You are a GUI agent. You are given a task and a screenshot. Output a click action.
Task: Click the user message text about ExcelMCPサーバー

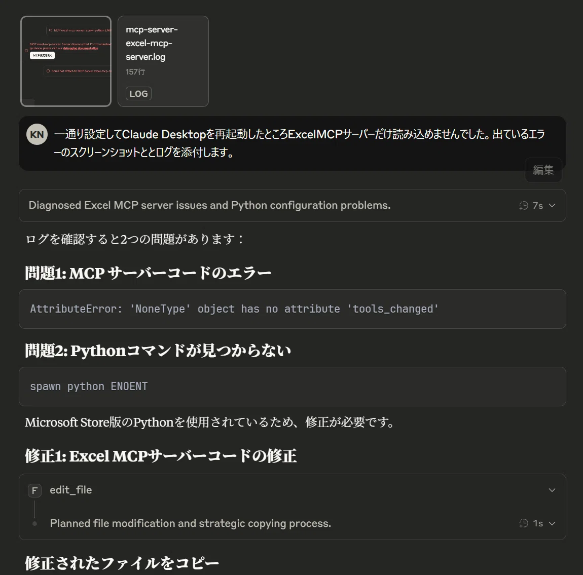(x=299, y=143)
